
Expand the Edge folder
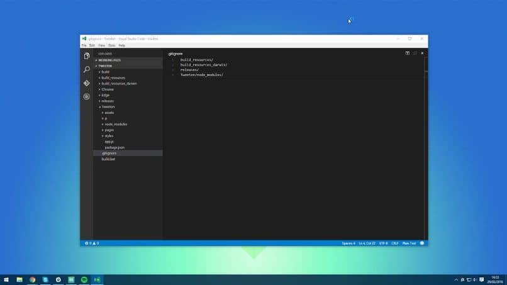click(128, 95)
